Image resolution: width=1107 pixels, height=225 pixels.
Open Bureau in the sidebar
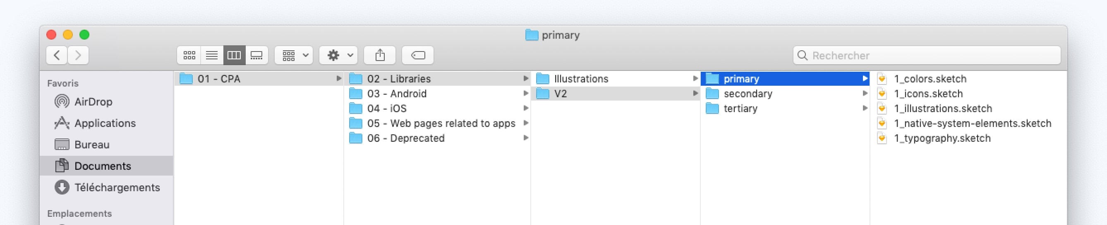point(106,145)
